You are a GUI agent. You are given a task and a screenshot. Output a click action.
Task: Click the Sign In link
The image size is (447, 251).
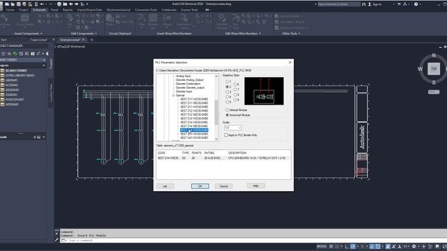(x=377, y=4)
